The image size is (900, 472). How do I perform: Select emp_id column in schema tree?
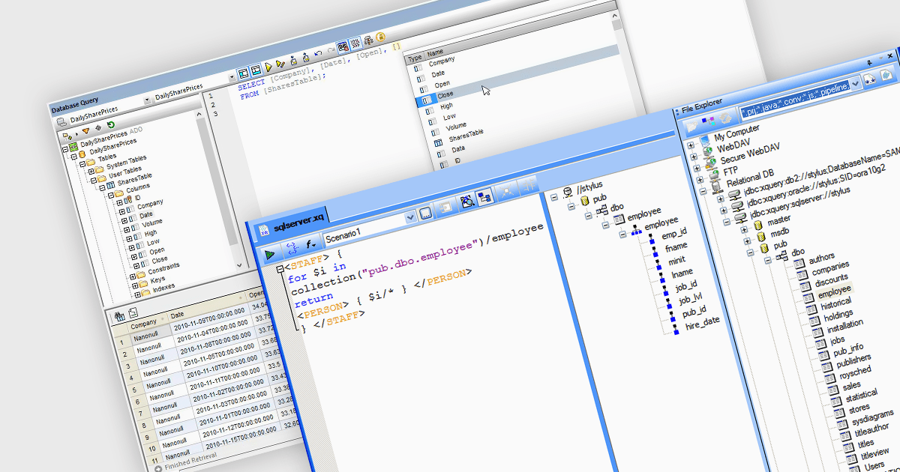673,234
